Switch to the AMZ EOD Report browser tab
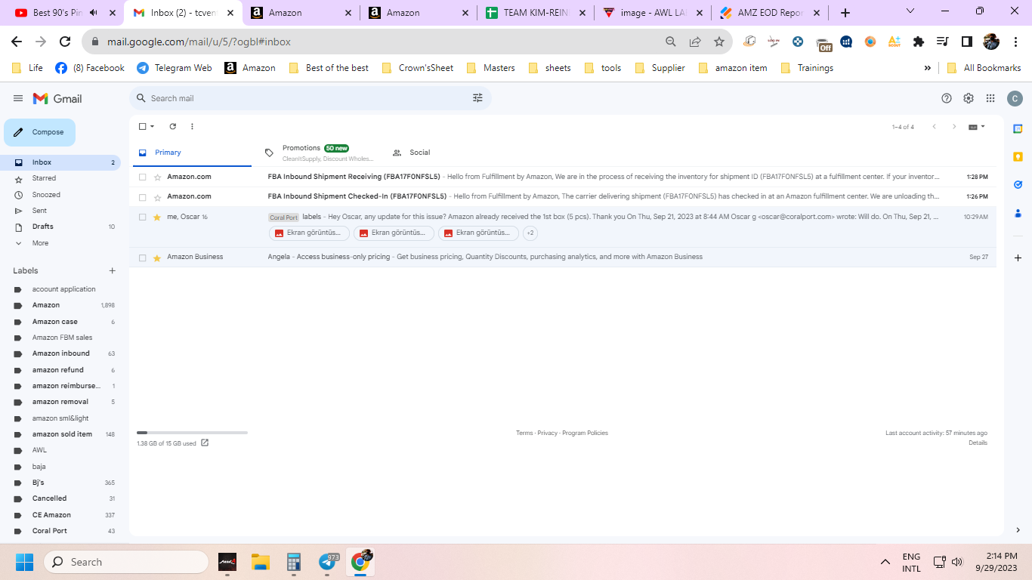 (x=769, y=13)
